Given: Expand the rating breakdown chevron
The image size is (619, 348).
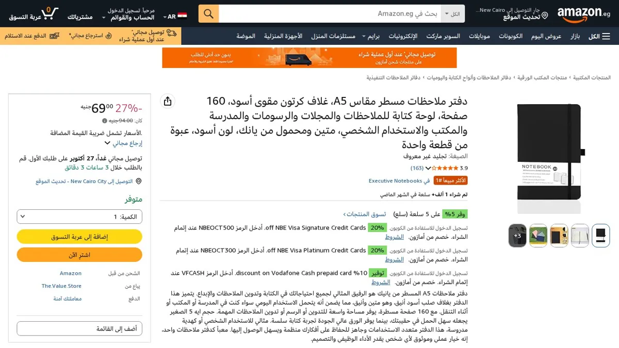Looking at the screenshot, I should pyautogui.click(x=428, y=168).
